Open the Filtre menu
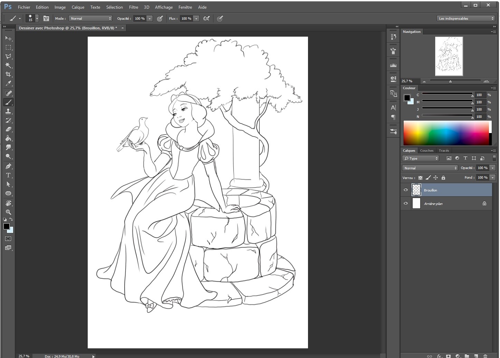The width and height of the screenshot is (500, 358). [133, 7]
